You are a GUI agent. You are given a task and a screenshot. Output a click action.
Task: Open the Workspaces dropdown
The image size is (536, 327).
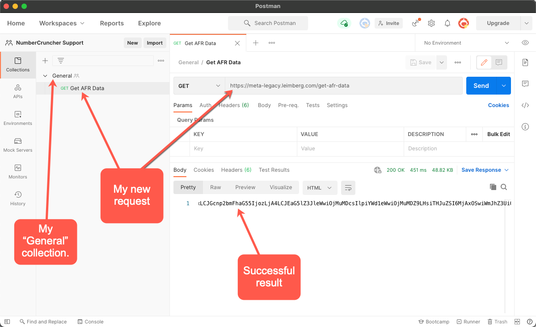62,23
